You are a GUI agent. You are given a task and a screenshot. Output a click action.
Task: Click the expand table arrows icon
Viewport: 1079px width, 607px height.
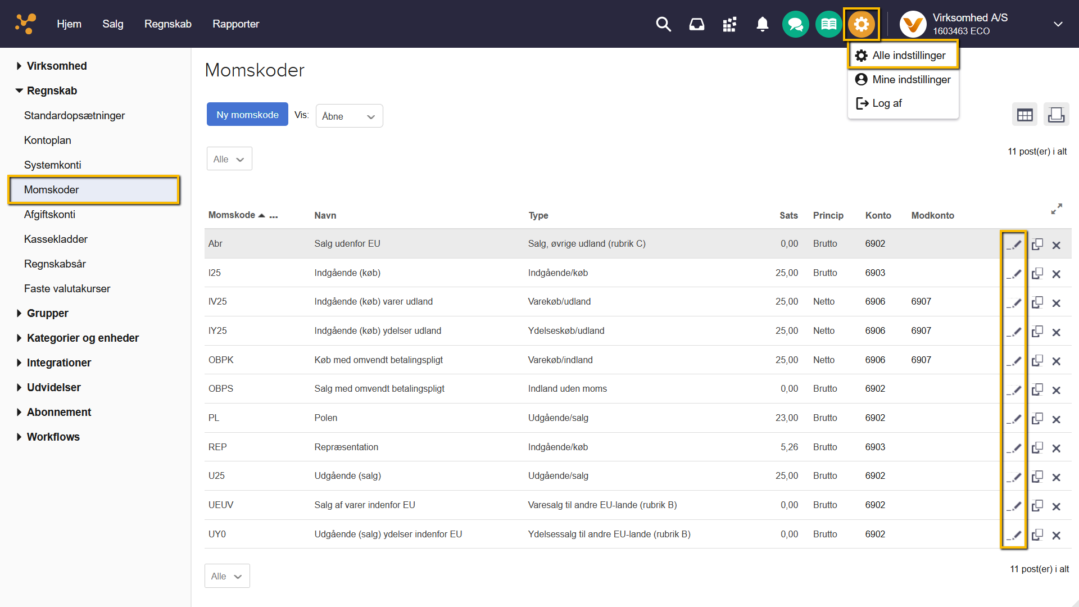(x=1057, y=209)
